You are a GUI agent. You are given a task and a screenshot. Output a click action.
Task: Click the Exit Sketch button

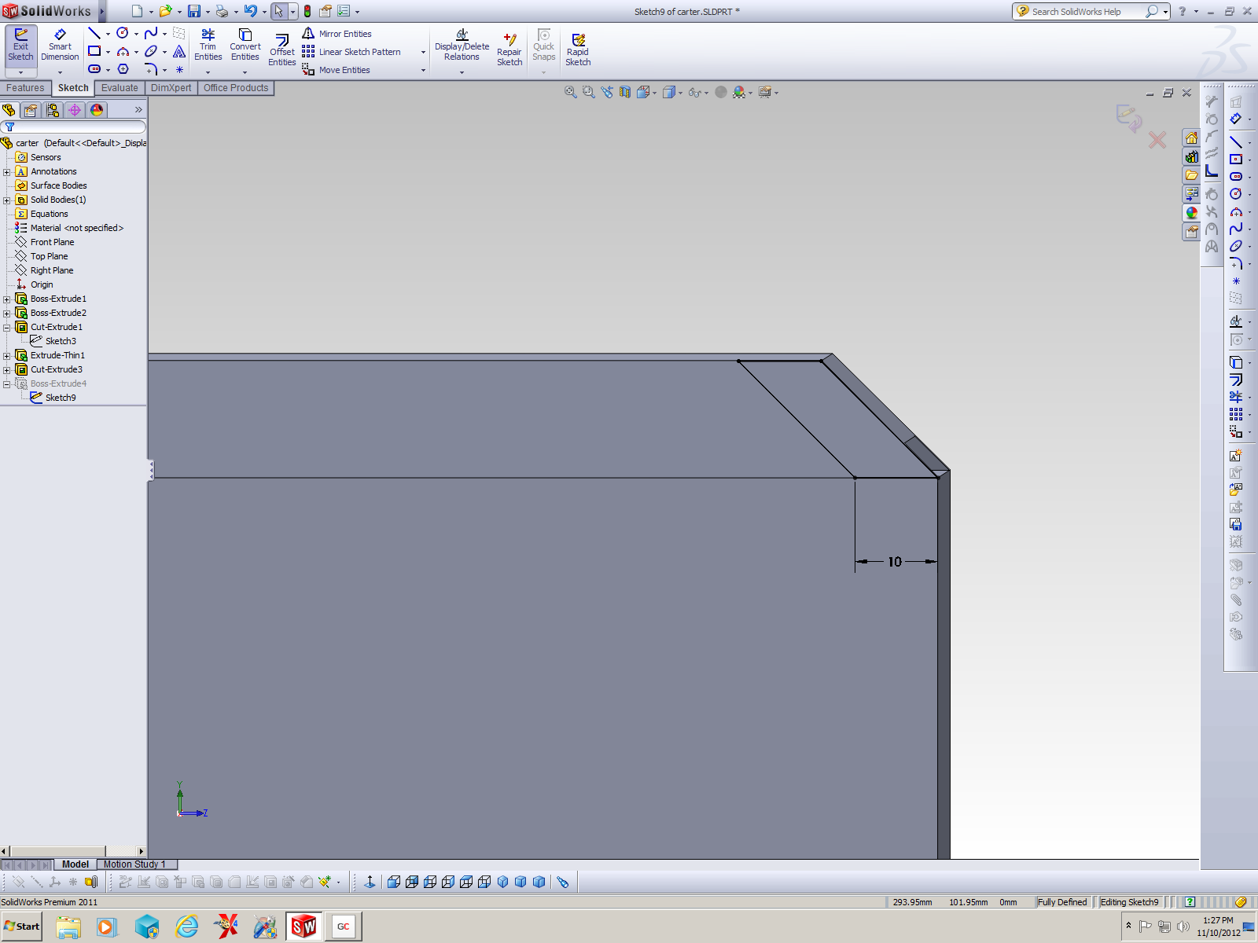[20, 46]
